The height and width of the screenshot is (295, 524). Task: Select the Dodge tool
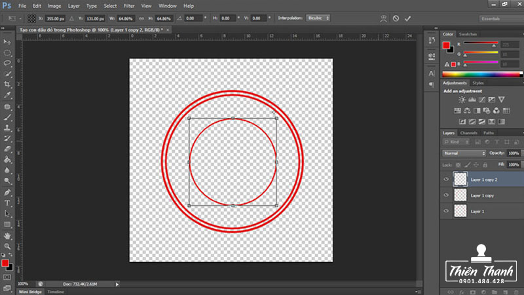(x=7, y=181)
